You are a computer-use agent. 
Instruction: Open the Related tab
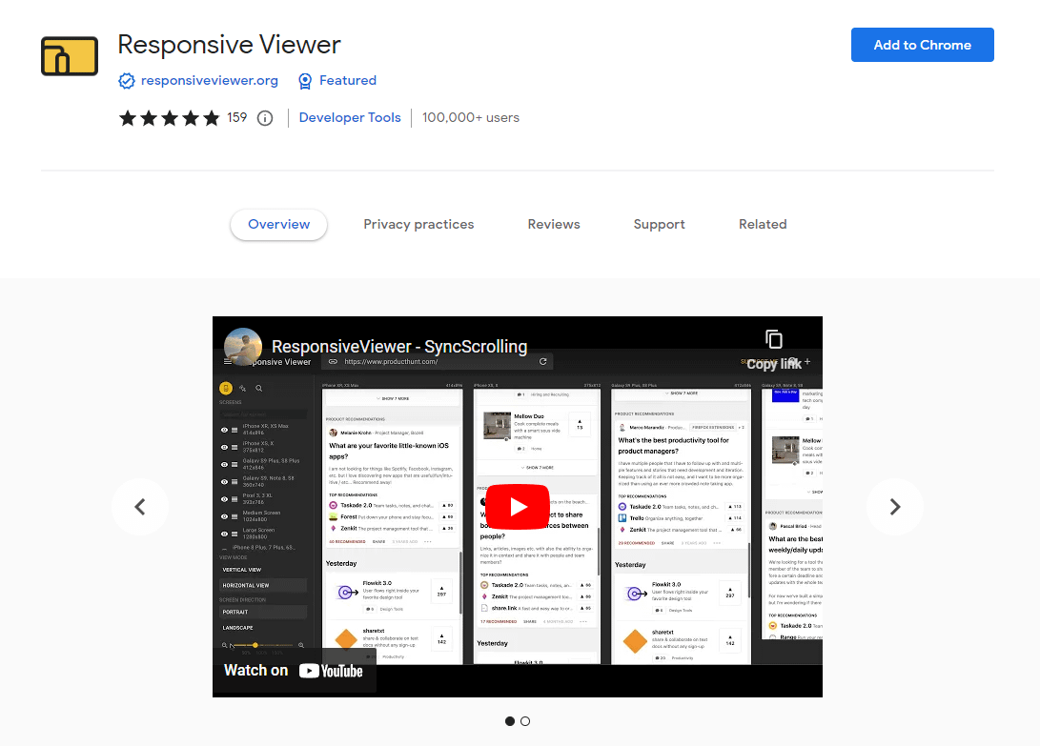pyautogui.click(x=763, y=225)
